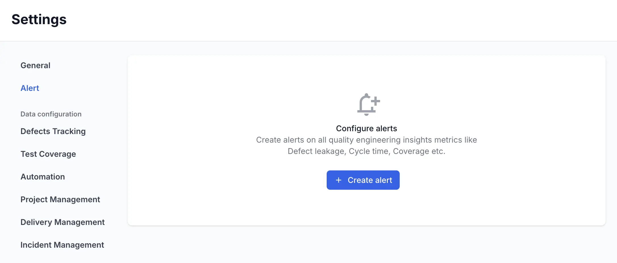Screen dimensions: 617x263
Task: Click General at the top of the sidebar
Action: tap(35, 65)
